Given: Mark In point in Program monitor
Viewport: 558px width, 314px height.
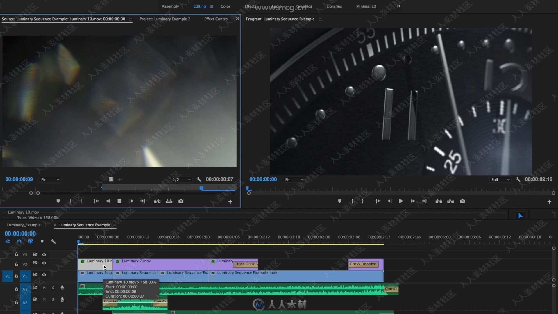Looking at the screenshot, I should coord(352,201).
